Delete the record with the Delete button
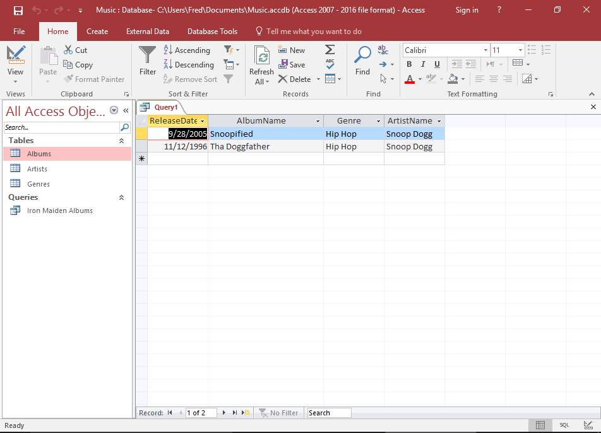The image size is (601, 433). pyautogui.click(x=295, y=79)
